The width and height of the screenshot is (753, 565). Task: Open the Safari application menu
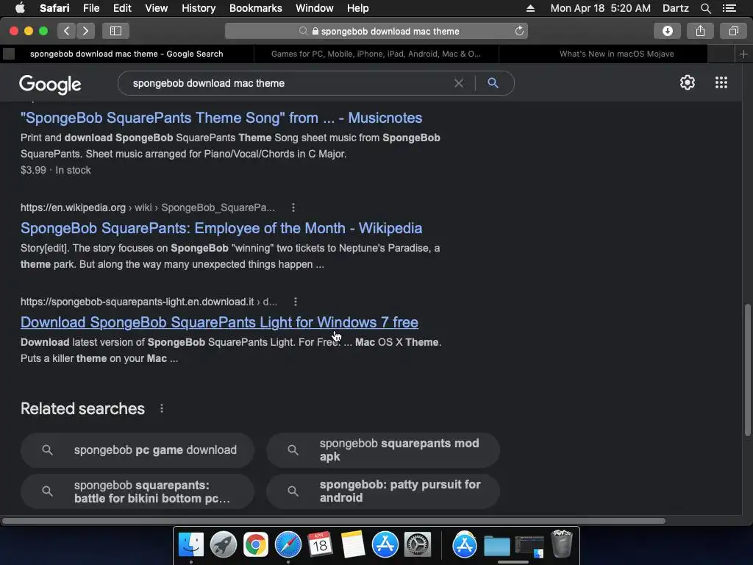coord(54,8)
